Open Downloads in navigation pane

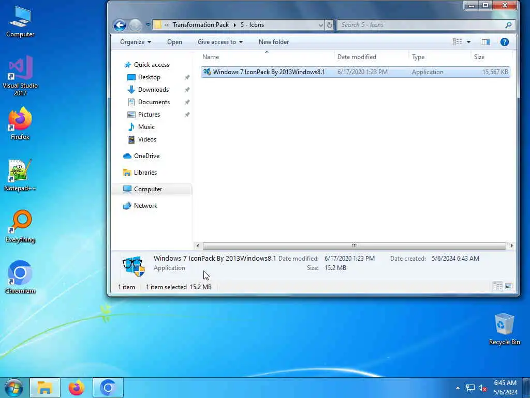pos(153,90)
